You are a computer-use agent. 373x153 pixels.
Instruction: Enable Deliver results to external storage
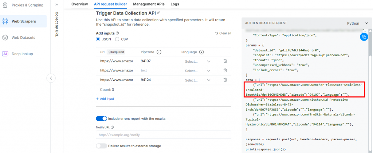102,146
